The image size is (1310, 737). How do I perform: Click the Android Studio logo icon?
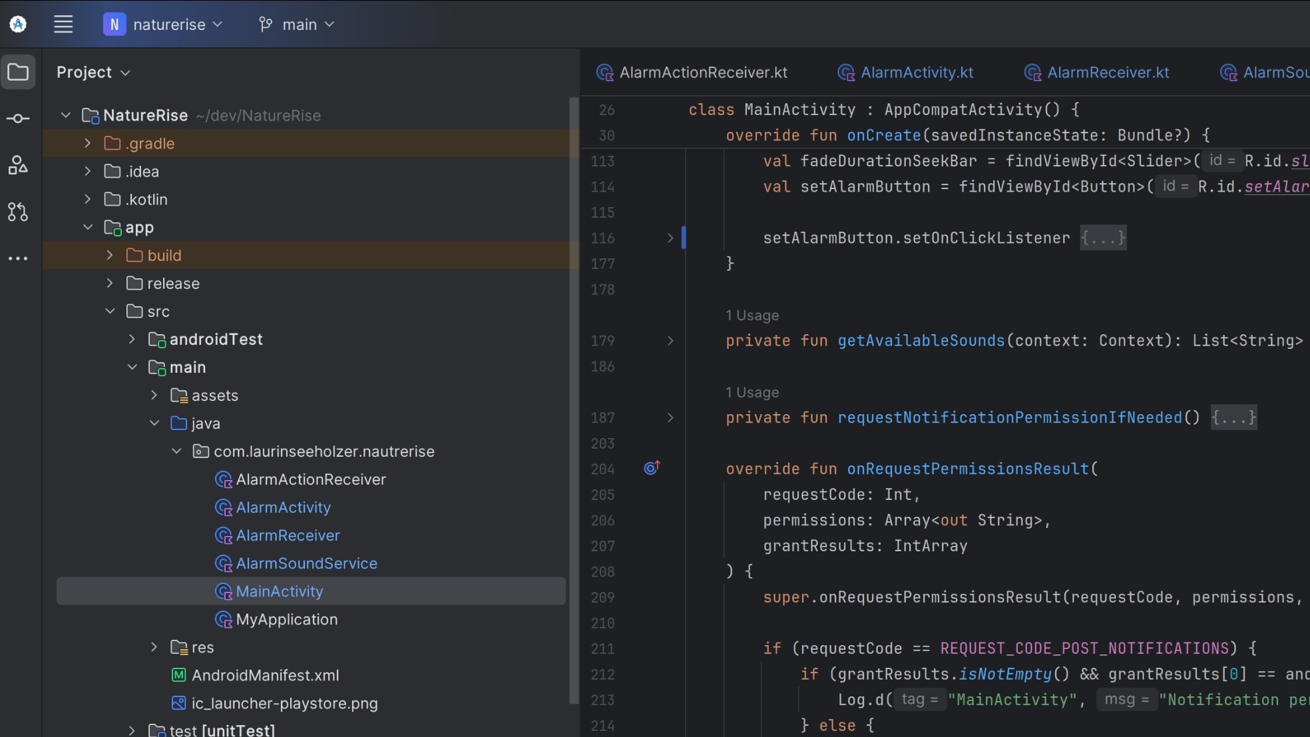[18, 25]
